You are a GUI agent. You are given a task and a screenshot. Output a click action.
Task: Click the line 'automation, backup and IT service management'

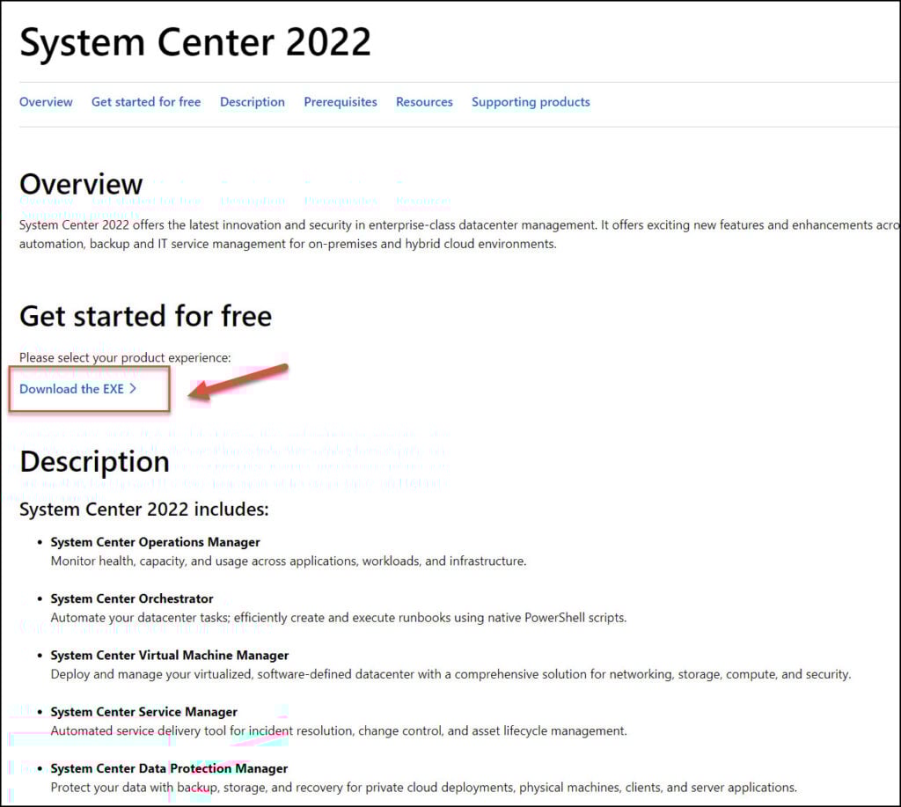(x=288, y=244)
